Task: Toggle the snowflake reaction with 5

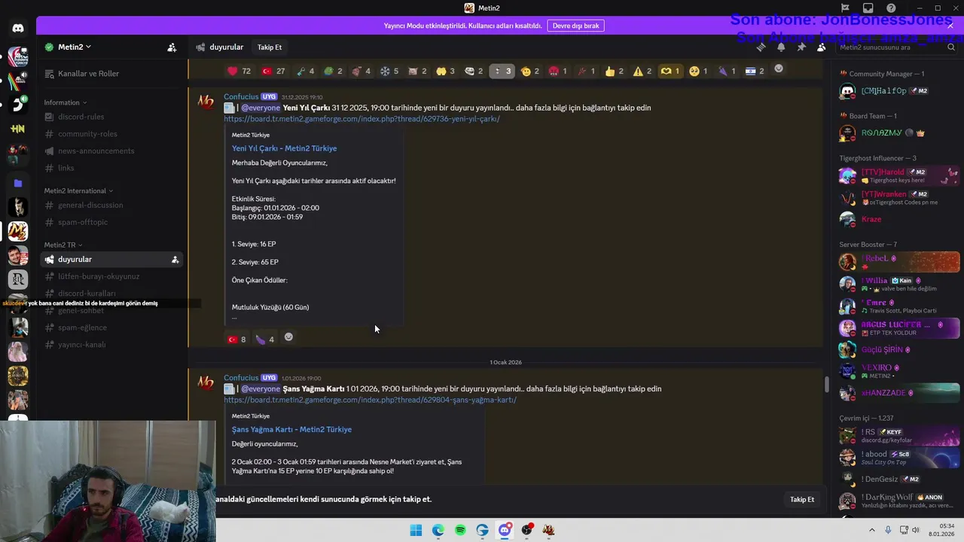Action: click(x=389, y=71)
